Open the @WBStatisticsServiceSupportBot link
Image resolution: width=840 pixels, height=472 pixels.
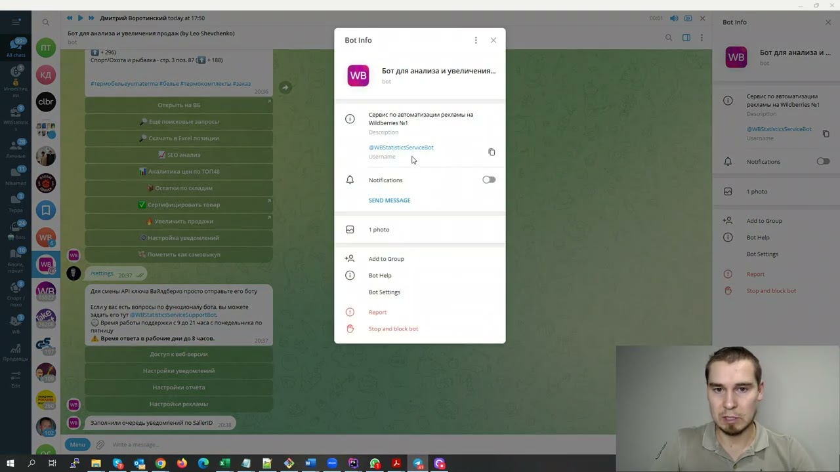click(173, 315)
